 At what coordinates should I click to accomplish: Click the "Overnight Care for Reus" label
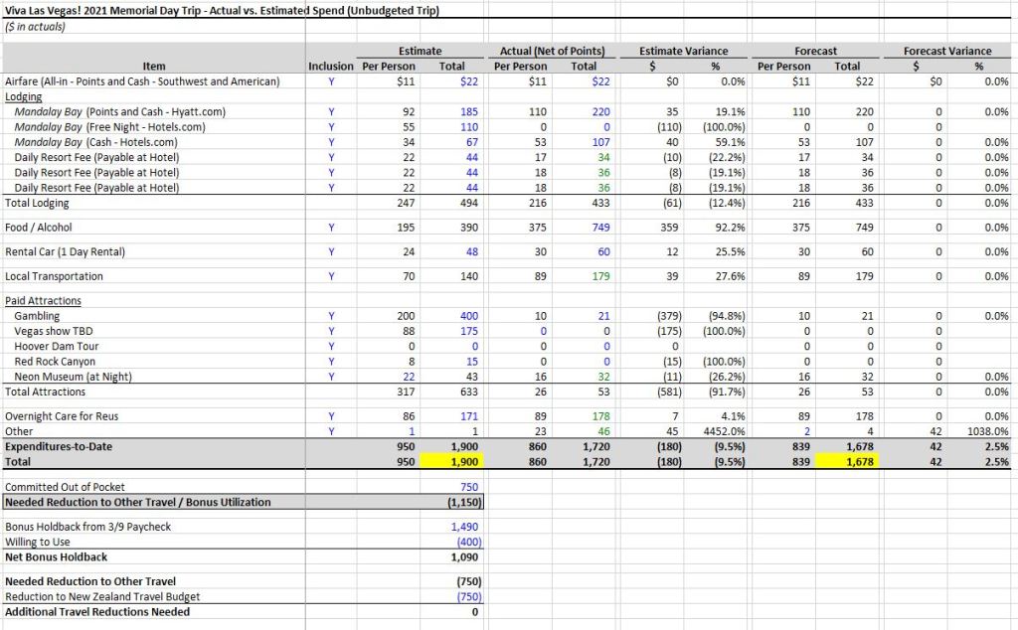[x=65, y=416]
